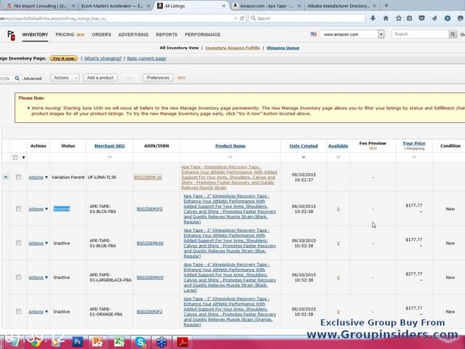The image size is (465, 349).
Task: Open Actions menu for APE-TAPE-01-BLUE-FBA row
Action: tap(38, 243)
